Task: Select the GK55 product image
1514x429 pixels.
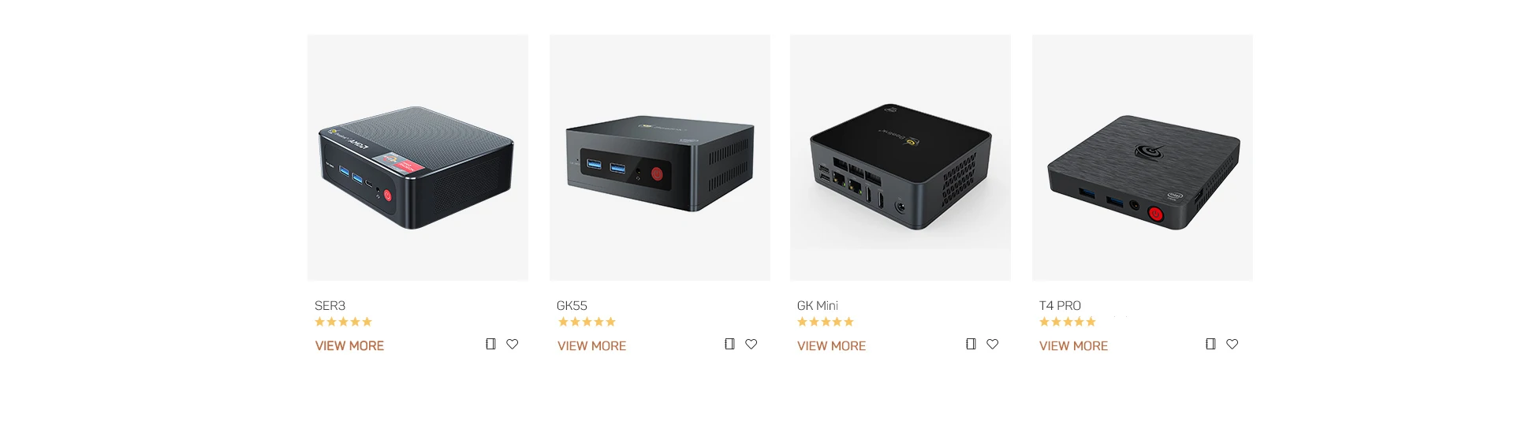Action: pyautogui.click(x=660, y=158)
